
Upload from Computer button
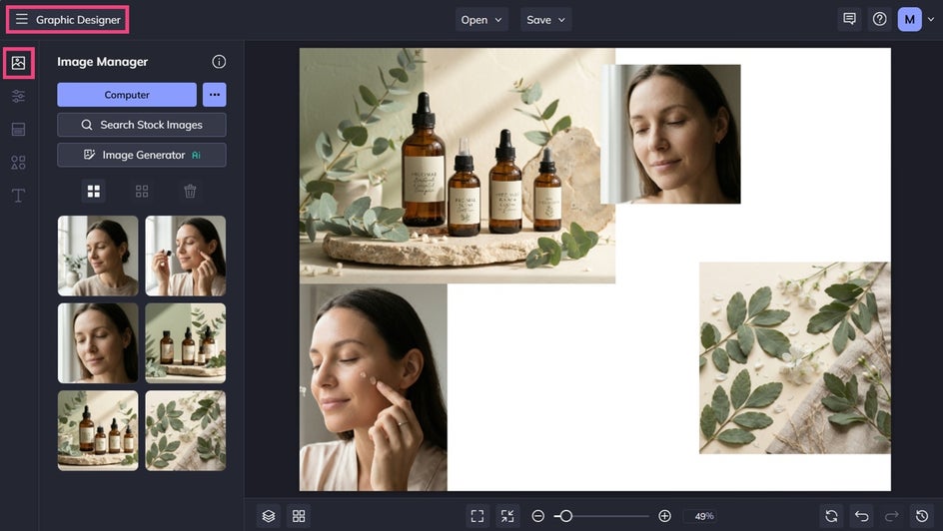point(127,94)
